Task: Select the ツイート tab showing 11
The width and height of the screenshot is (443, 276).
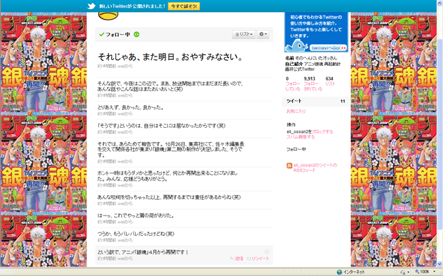Action: tap(316, 101)
